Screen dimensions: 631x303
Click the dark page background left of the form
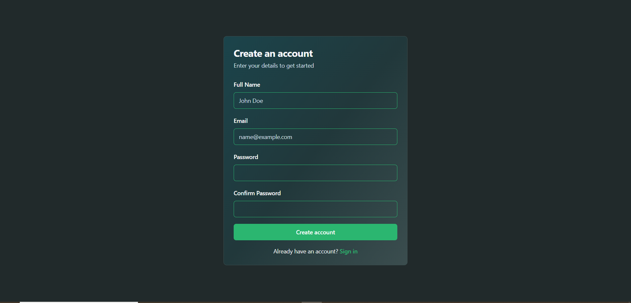pyautogui.click(x=110, y=150)
